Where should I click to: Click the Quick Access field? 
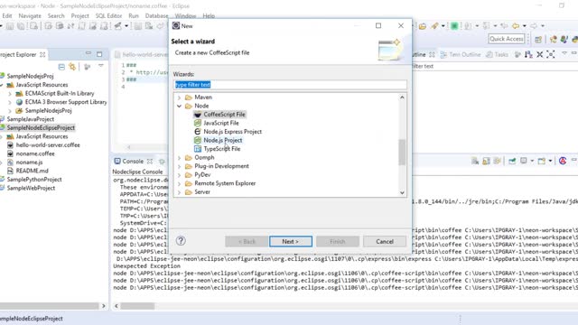(507, 39)
